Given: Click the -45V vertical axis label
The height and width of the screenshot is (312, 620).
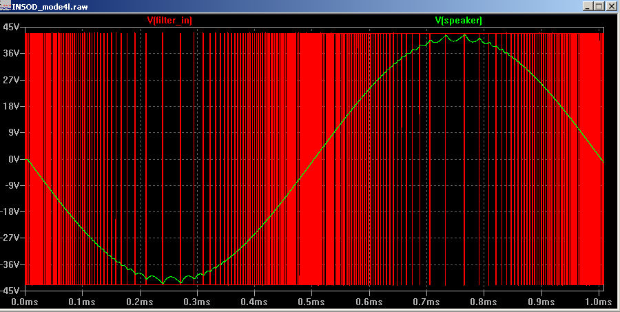Looking at the screenshot, I should (10, 290).
